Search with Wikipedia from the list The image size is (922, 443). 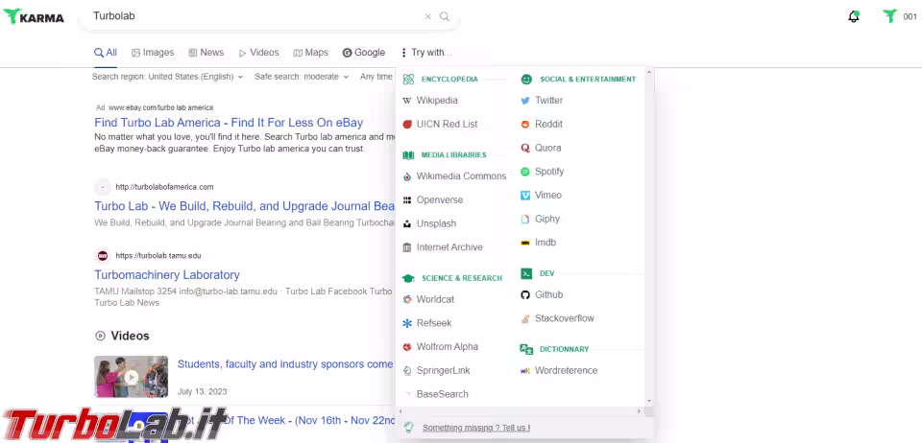pos(436,101)
